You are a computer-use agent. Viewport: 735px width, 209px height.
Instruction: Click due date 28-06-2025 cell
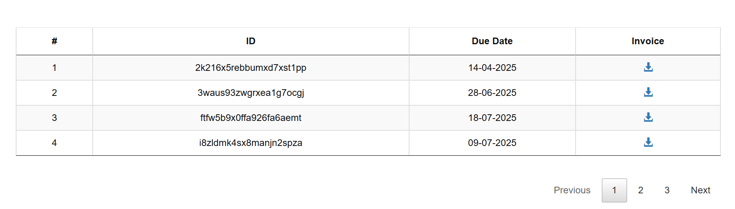pyautogui.click(x=492, y=93)
